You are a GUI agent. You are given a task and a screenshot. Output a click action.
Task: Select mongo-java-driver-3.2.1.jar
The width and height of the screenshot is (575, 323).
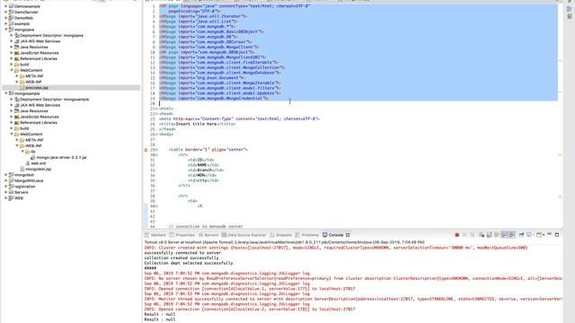[62, 158]
